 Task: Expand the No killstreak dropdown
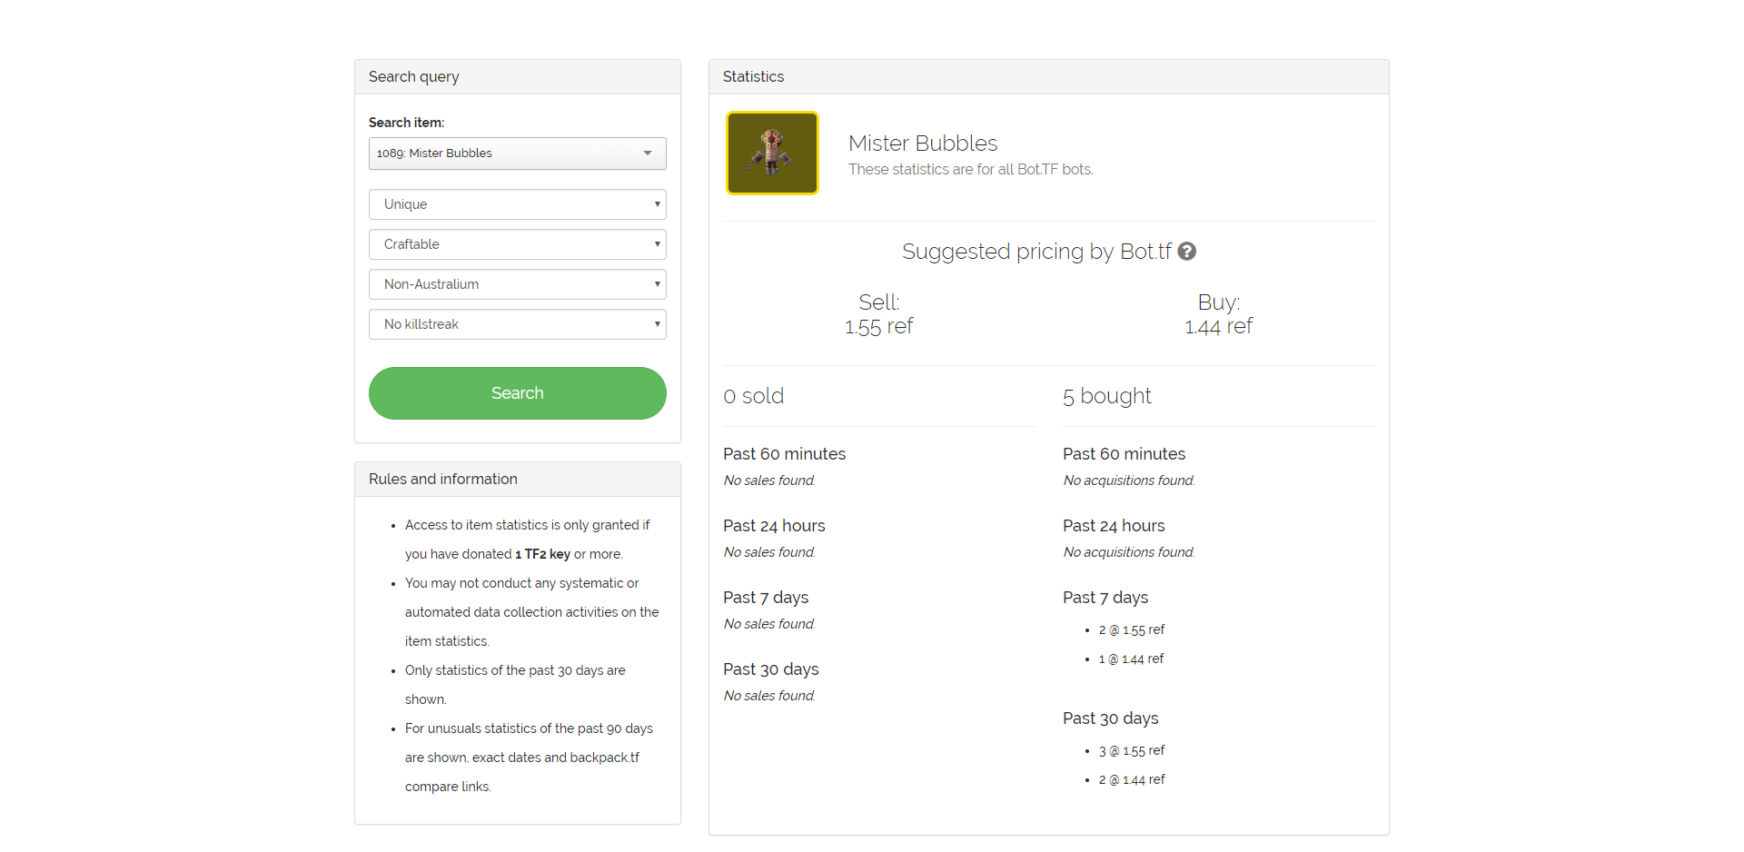pos(517,324)
